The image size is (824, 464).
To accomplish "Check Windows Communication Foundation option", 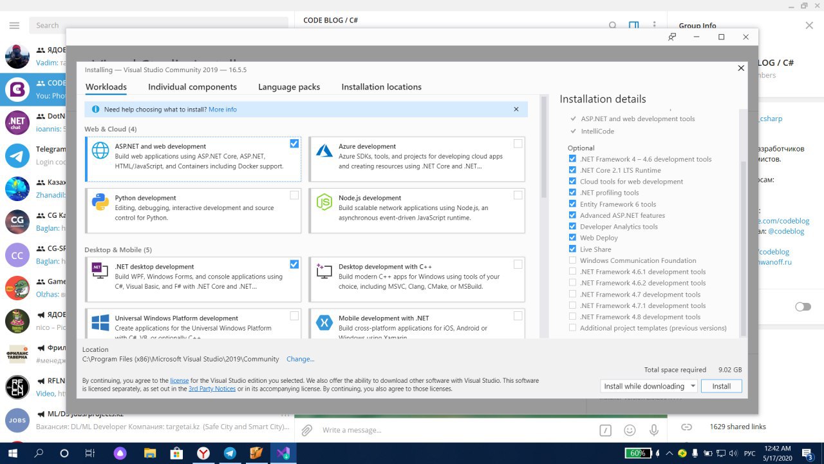I will click(x=572, y=260).
